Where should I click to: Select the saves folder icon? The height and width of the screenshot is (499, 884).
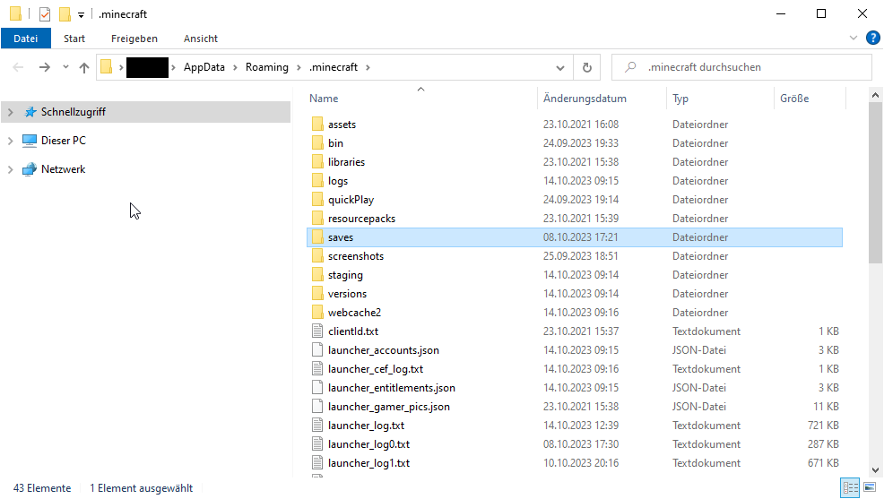pyautogui.click(x=317, y=237)
